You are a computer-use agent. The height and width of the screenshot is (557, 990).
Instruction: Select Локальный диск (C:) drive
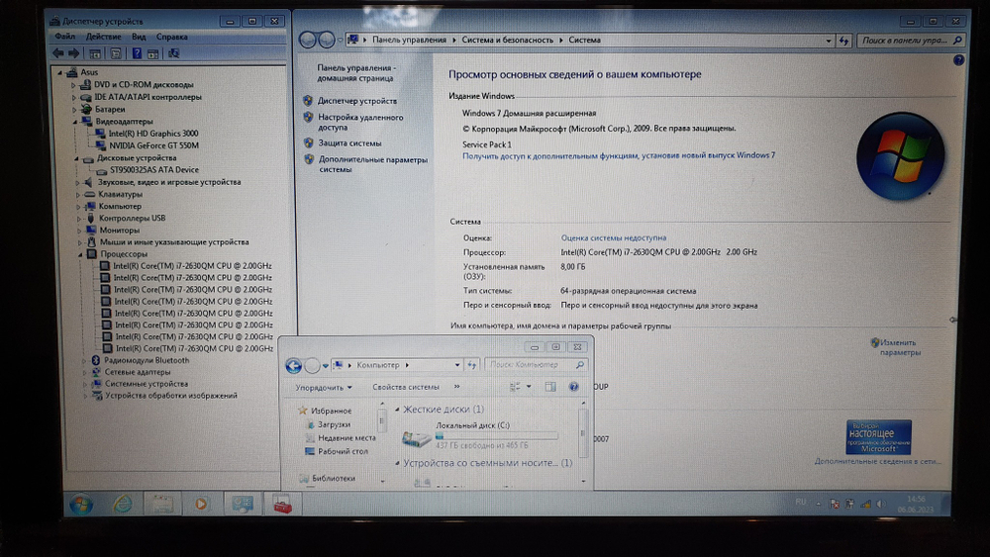tap(480, 435)
